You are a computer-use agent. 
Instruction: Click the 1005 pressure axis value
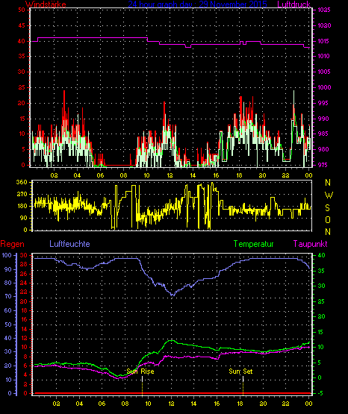pyautogui.click(x=324, y=72)
